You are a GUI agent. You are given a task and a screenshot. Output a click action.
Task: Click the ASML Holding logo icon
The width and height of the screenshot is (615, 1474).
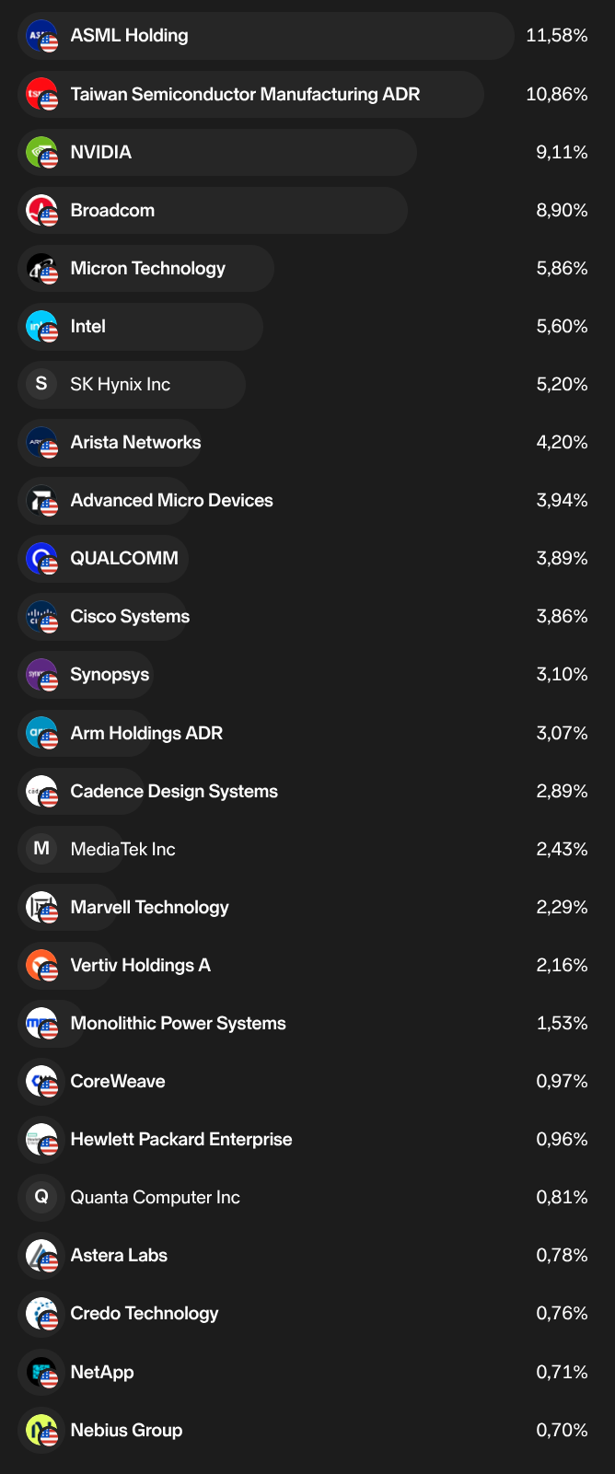[x=41, y=36]
